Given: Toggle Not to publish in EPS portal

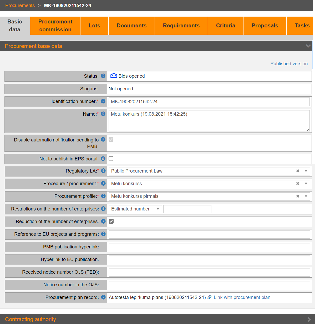Looking at the screenshot, I should coord(111,159).
